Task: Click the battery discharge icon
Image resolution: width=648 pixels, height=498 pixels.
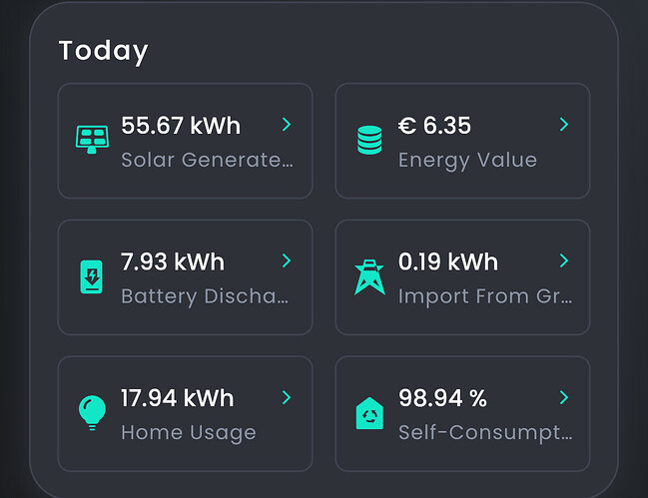Action: 92,276
